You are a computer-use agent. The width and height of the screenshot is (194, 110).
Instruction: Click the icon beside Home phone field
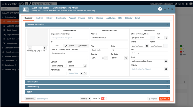pyautogui.click(x=166, y=46)
